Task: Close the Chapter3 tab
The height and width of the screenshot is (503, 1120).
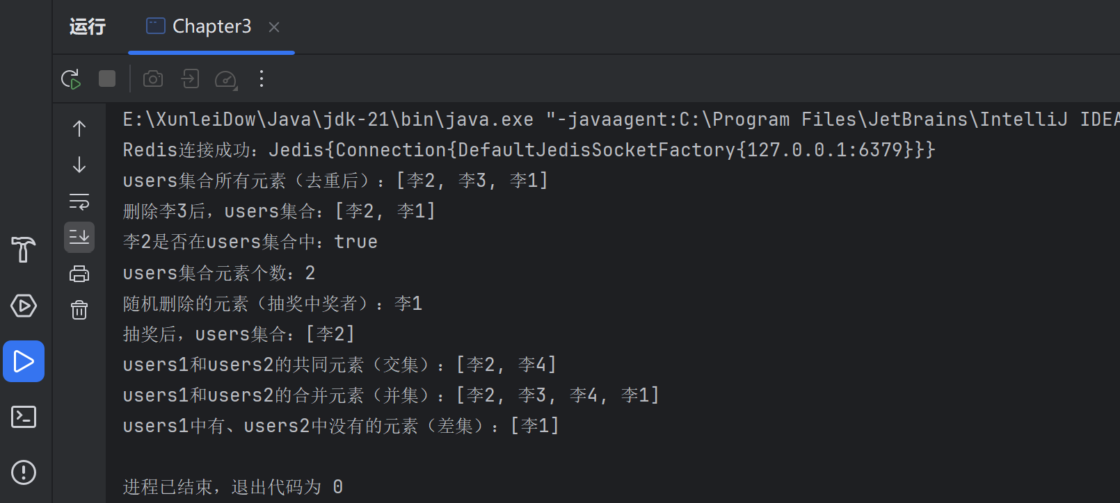Action: coord(274,27)
